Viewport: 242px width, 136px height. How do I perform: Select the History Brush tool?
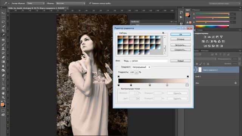point(3,53)
